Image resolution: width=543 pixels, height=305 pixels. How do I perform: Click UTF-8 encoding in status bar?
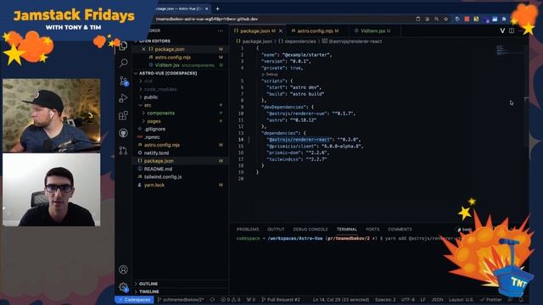point(408,299)
